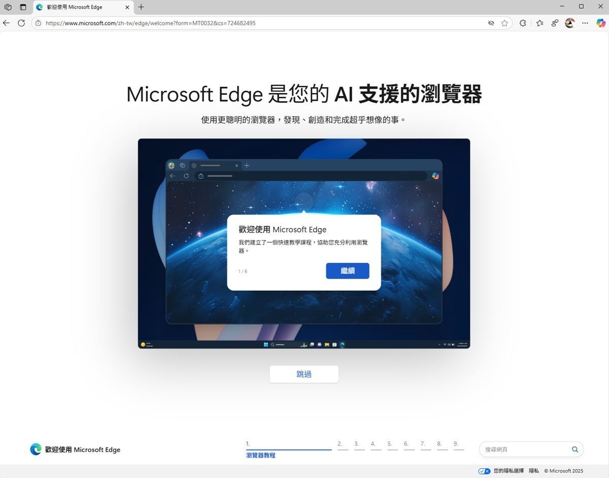Viewport: 609px width, 478px height.
Task: Click the 歡迎使用 Microsoft Edge footer label
Action: 83,450
